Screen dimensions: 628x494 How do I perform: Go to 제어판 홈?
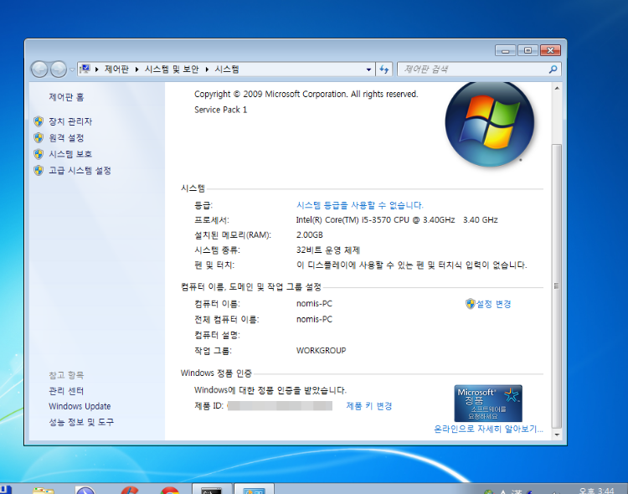(66, 97)
